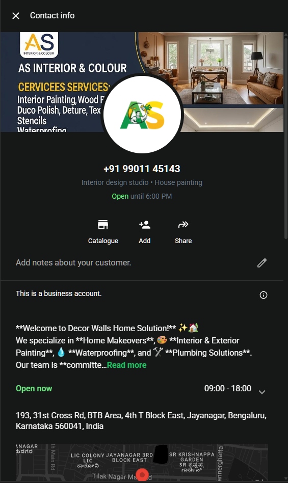The width and height of the screenshot is (288, 483).
Task: Click the AS Interior & Colour logo badge
Action: [39, 45]
